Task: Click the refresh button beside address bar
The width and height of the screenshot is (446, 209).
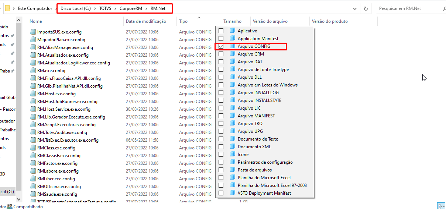Action: (366, 8)
